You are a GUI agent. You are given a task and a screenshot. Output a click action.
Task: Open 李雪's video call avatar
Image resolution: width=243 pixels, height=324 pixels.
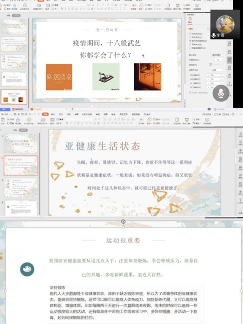[225, 24]
